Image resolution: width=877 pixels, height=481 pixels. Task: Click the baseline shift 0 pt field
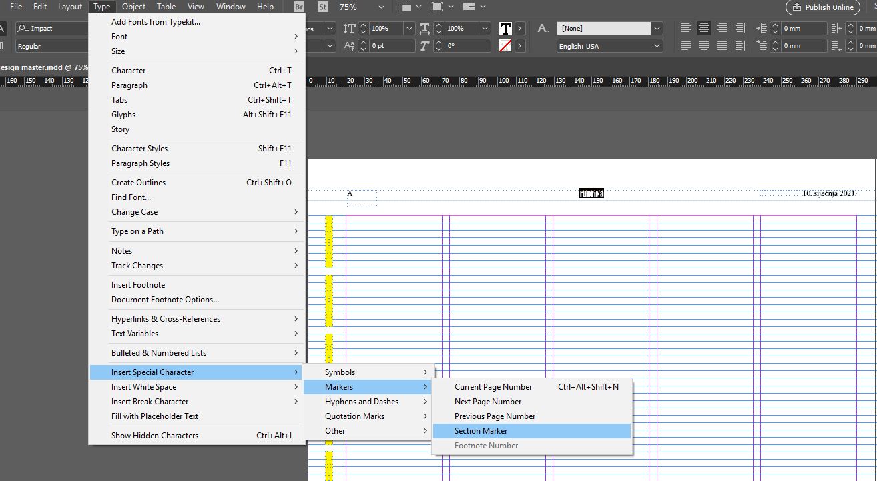coord(392,46)
